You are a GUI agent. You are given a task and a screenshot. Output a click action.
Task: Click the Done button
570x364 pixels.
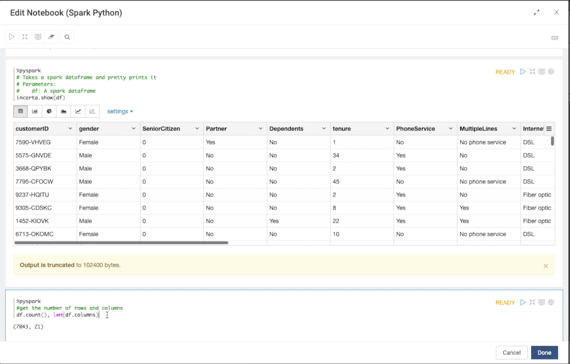tap(544, 353)
